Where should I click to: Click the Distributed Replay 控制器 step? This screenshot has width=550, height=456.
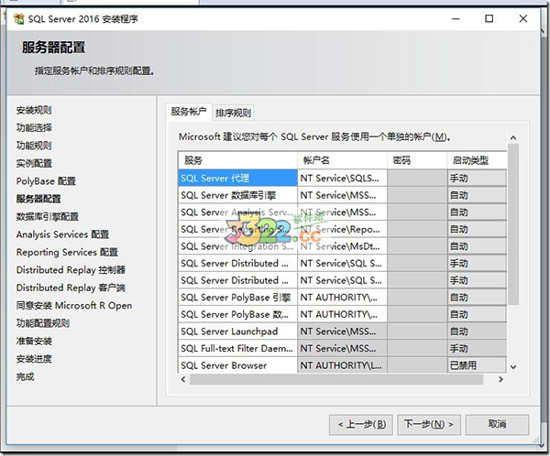coord(71,270)
